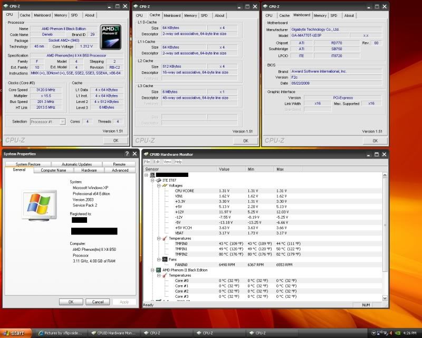
Task: Click the processor icon beside AMD Phenom II Black Edition
Action: [159, 270]
